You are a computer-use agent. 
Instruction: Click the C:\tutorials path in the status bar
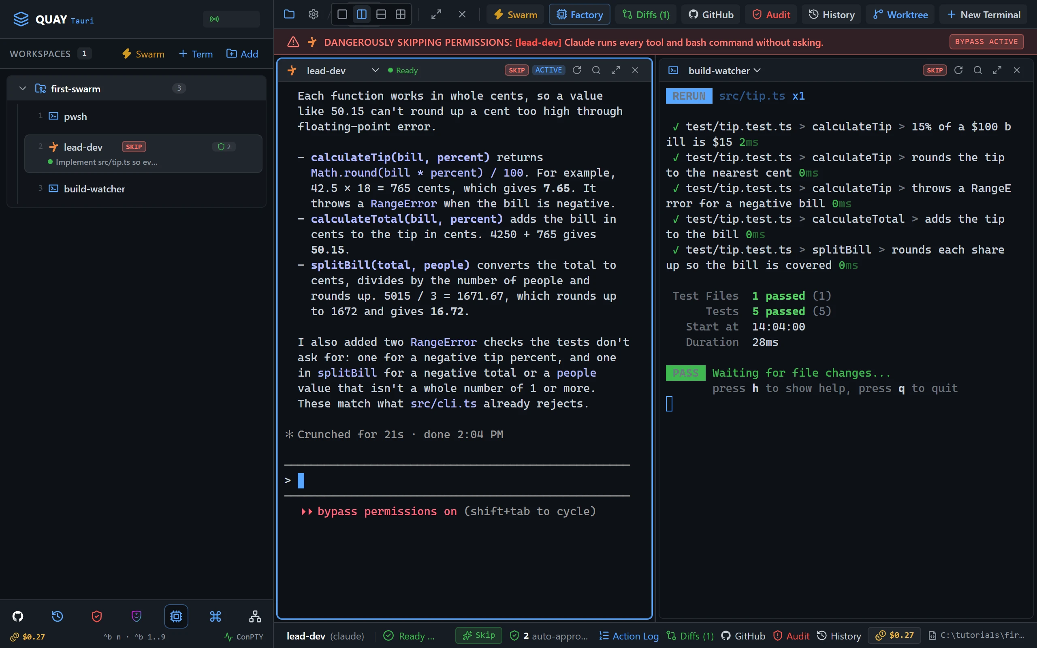pos(977,635)
